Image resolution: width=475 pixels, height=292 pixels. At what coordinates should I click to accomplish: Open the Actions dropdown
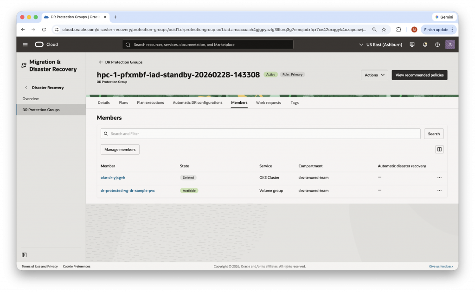click(374, 75)
